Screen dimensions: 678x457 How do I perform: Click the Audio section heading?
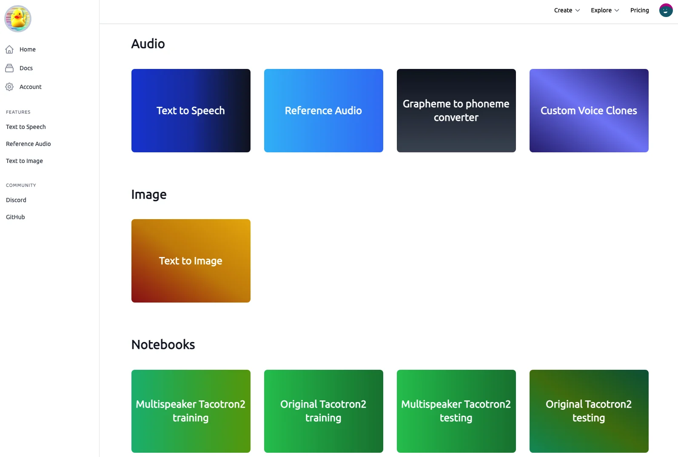[x=148, y=44]
